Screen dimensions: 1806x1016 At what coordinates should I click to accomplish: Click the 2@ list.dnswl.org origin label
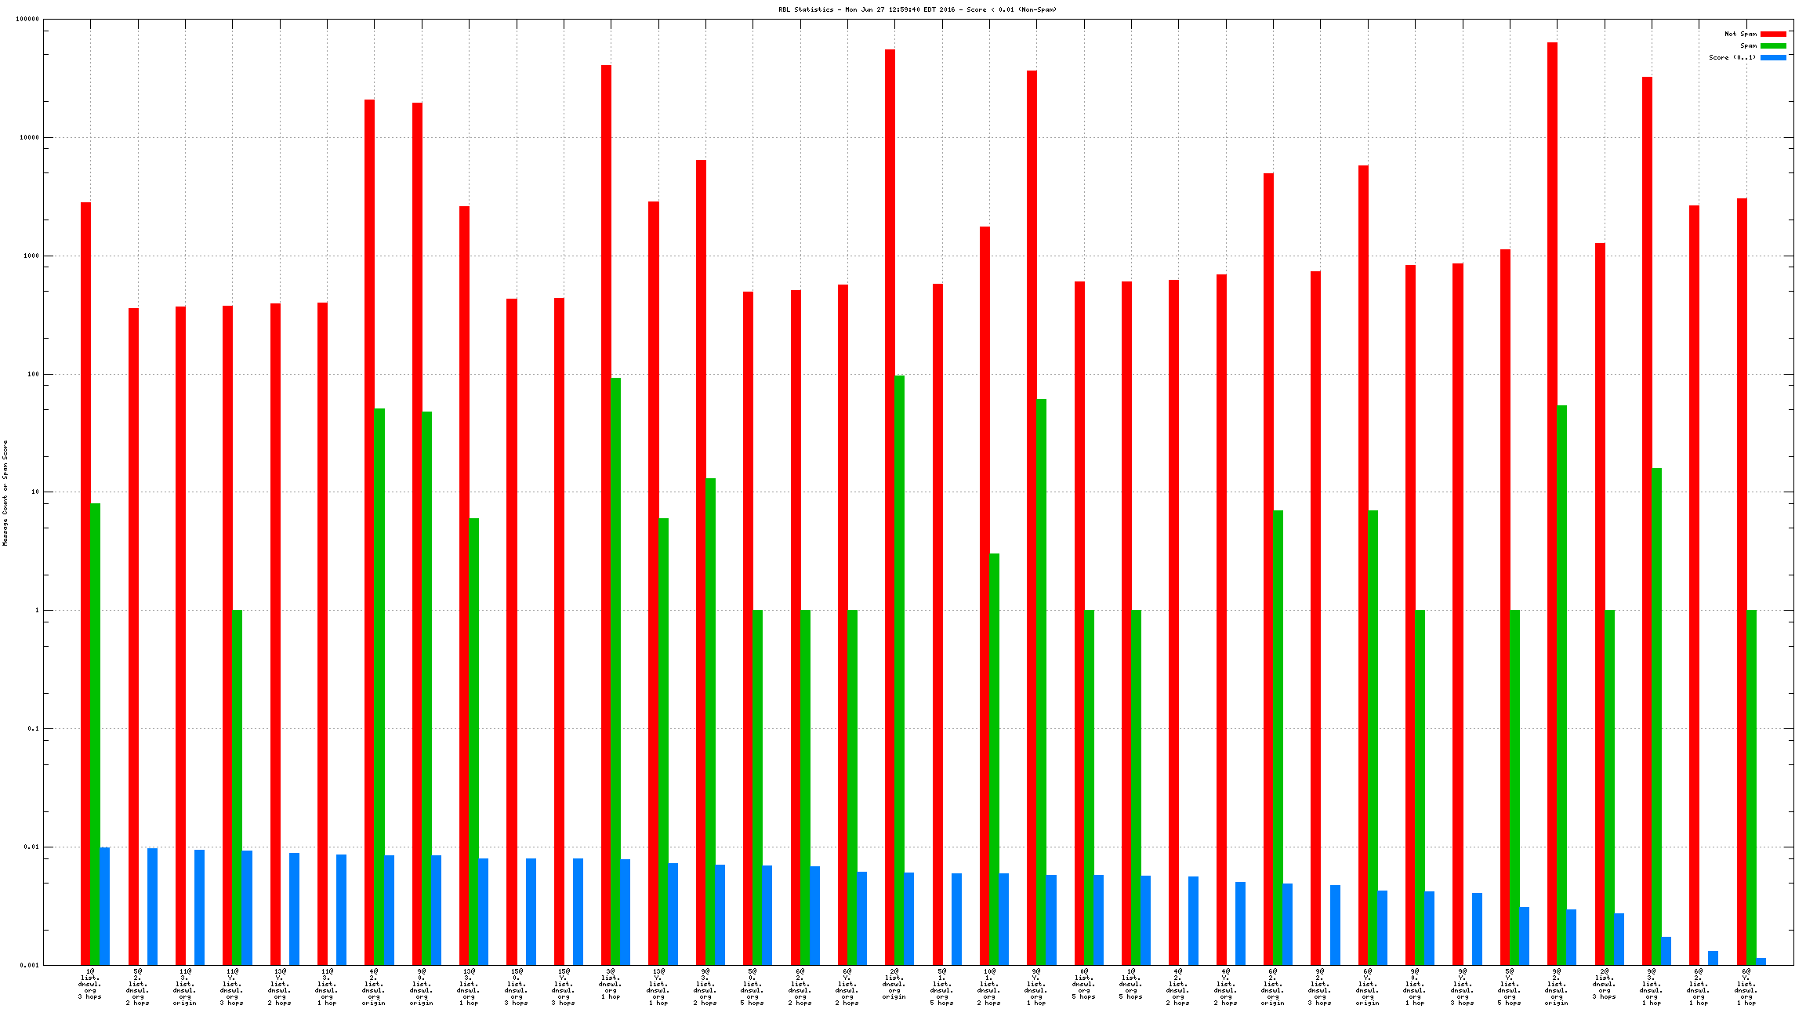click(x=894, y=984)
